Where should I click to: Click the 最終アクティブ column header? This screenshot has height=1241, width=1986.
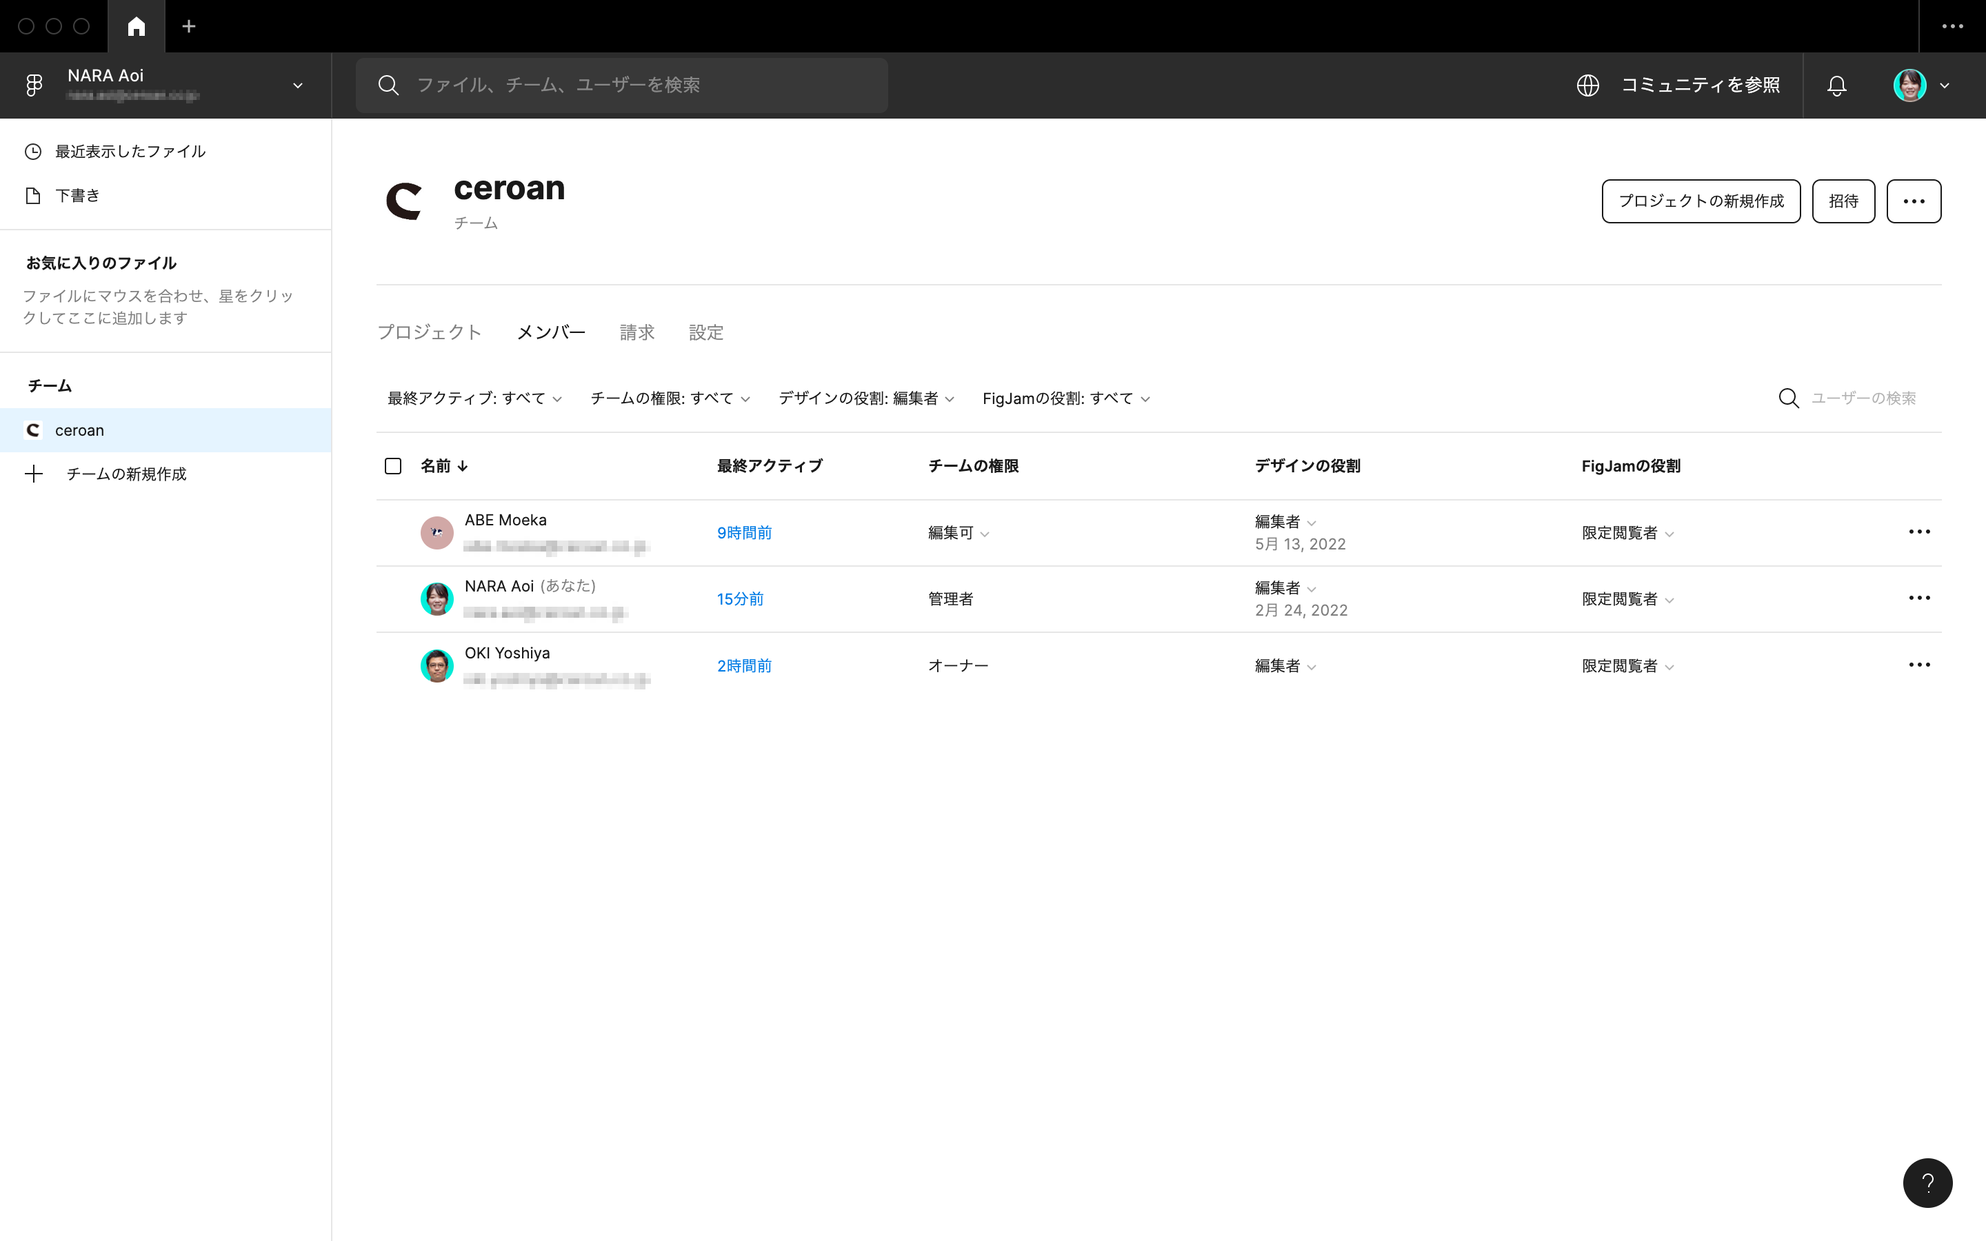coord(770,466)
